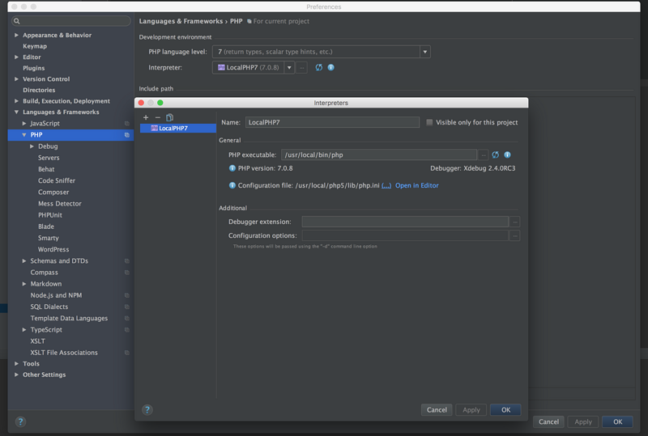Image resolution: width=648 pixels, height=436 pixels.
Task: Show phpinfo icon next to PHP executable
Action: click(x=507, y=155)
